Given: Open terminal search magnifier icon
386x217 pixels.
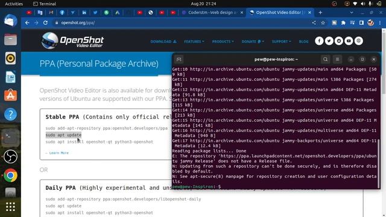Looking at the screenshot, I should point(325,59).
